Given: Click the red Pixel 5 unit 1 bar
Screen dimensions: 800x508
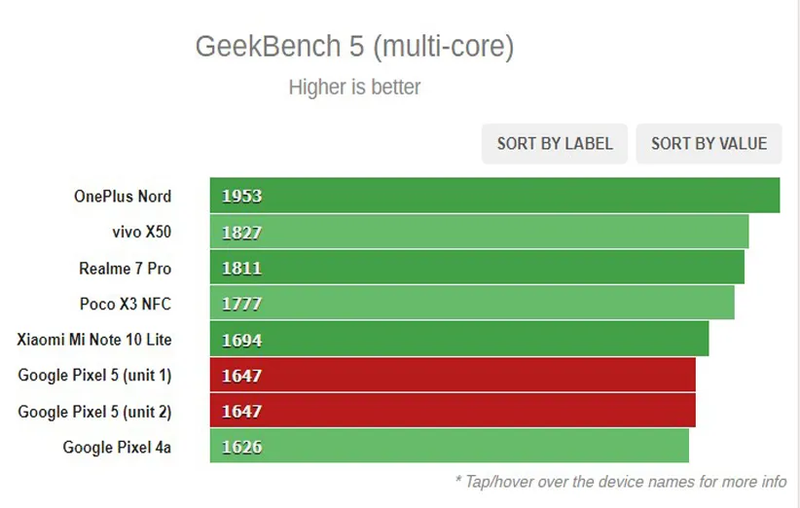Looking at the screenshot, I should click(x=453, y=376).
